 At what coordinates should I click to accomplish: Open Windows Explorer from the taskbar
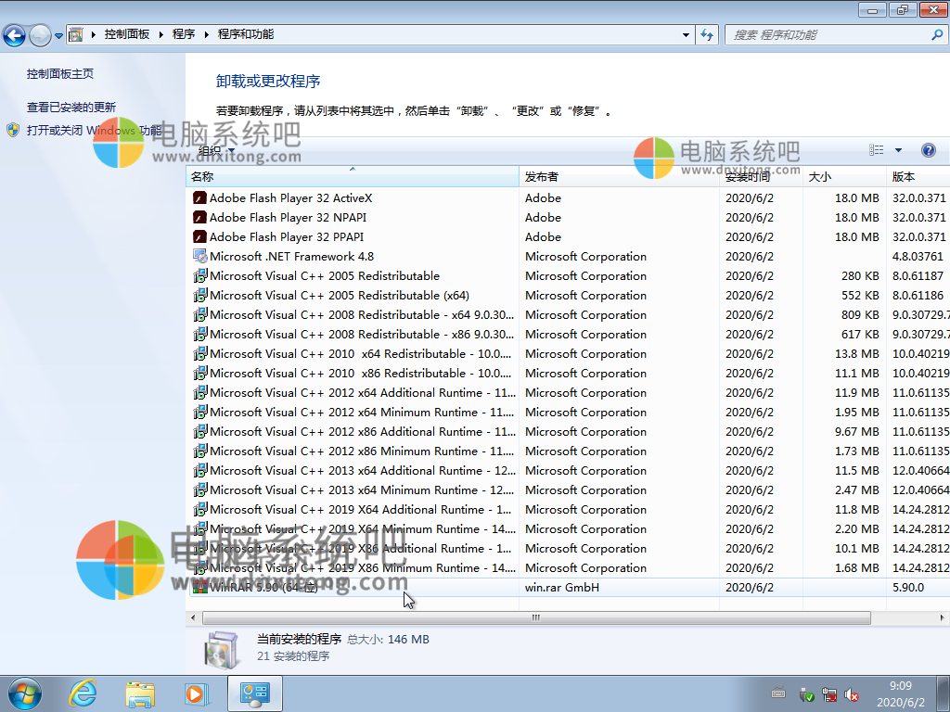[139, 693]
